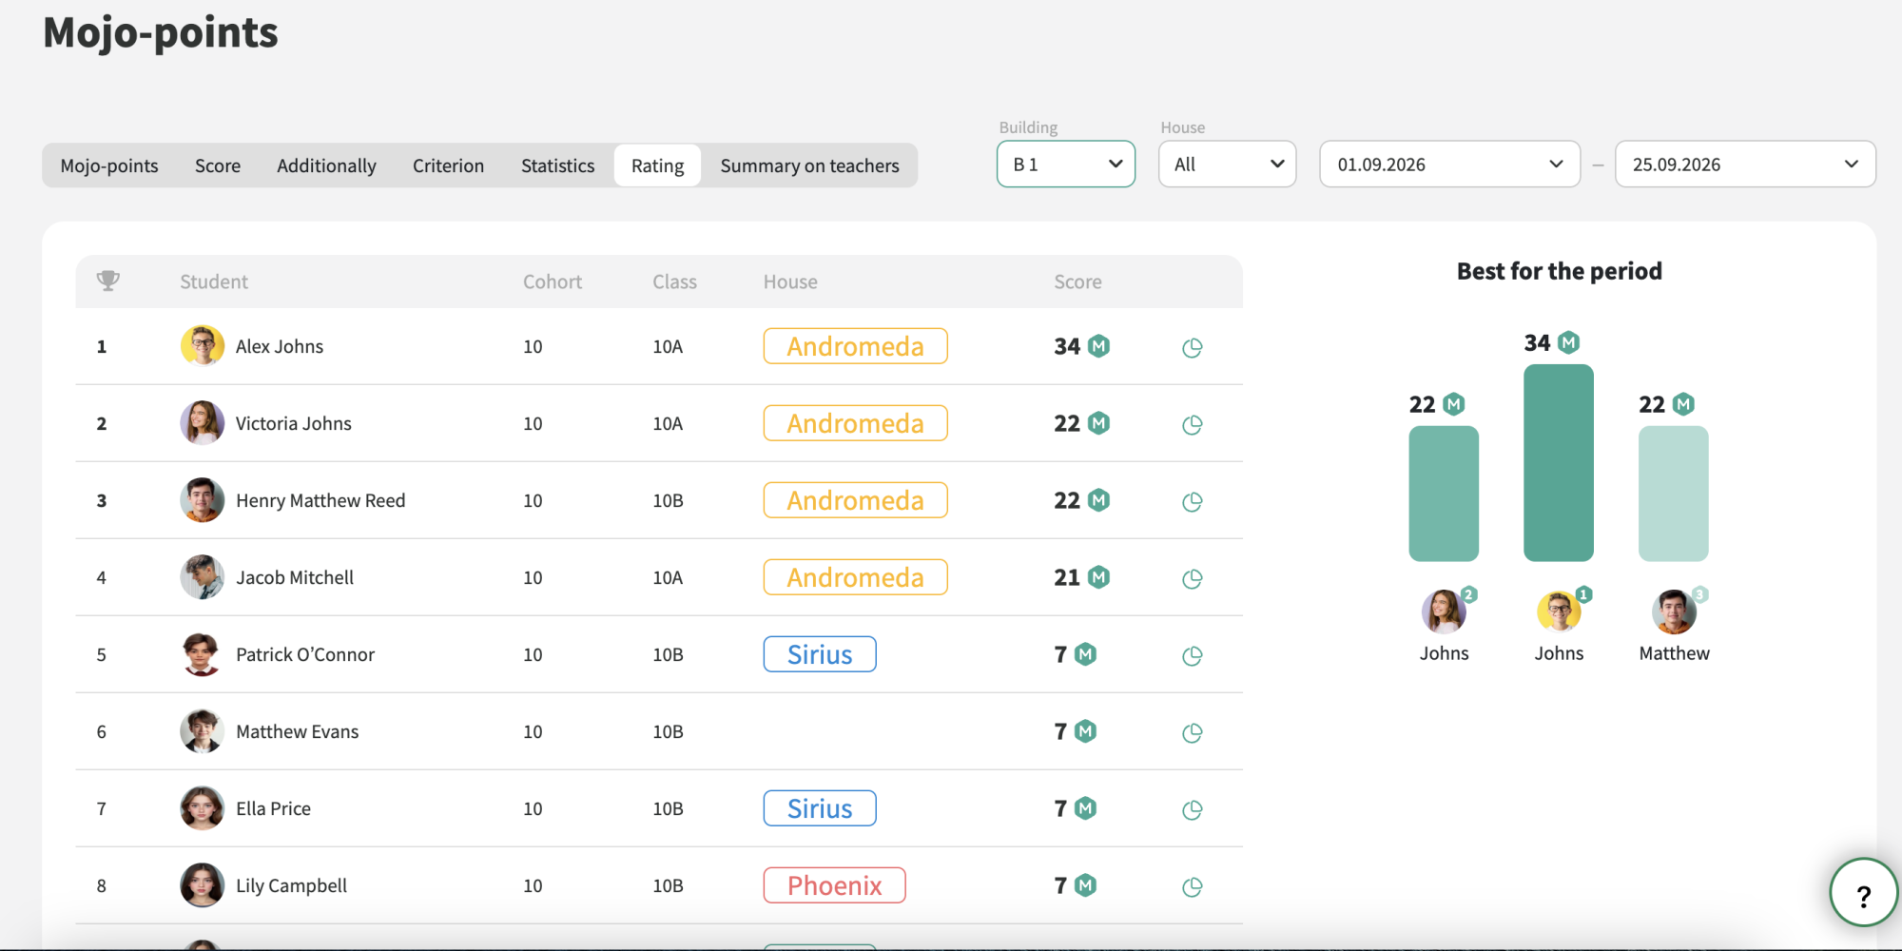The image size is (1902, 951).
Task: Open score breakdown chart icon for Alex Johns
Action: tap(1192, 347)
